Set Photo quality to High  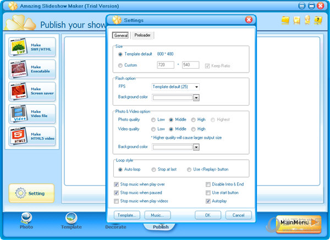click(x=193, y=120)
